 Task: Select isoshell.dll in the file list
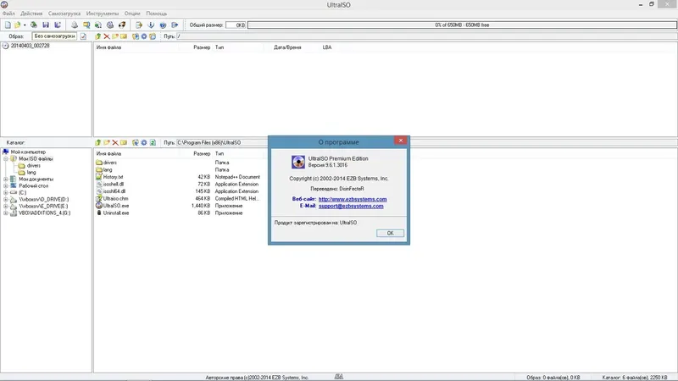(x=114, y=184)
